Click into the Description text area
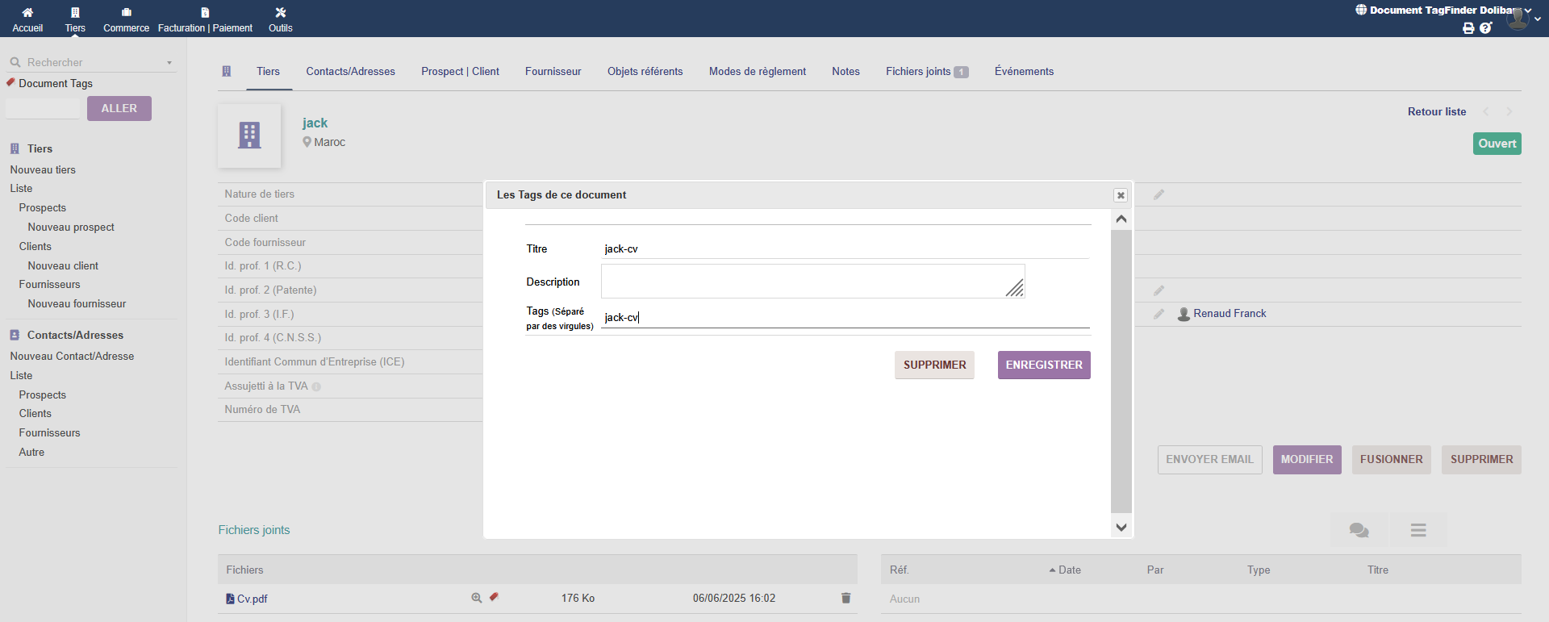Viewport: 1549px width, 622px height. 807,282
